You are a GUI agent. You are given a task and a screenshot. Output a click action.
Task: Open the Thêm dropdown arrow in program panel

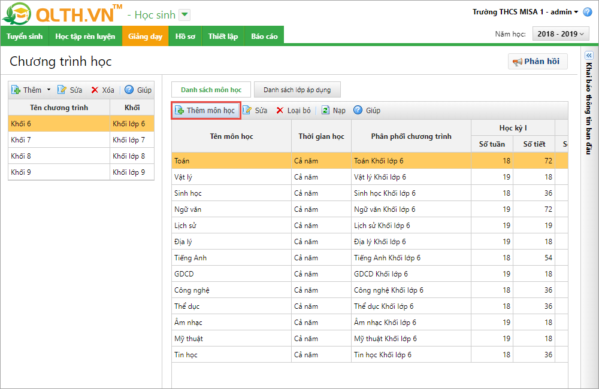pyautogui.click(x=49, y=90)
